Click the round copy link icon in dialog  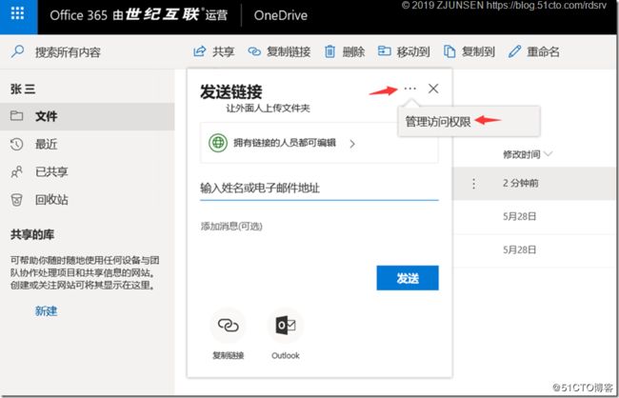coord(229,326)
